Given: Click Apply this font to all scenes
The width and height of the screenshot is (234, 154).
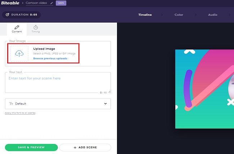Looking at the screenshot, I should [20, 113].
